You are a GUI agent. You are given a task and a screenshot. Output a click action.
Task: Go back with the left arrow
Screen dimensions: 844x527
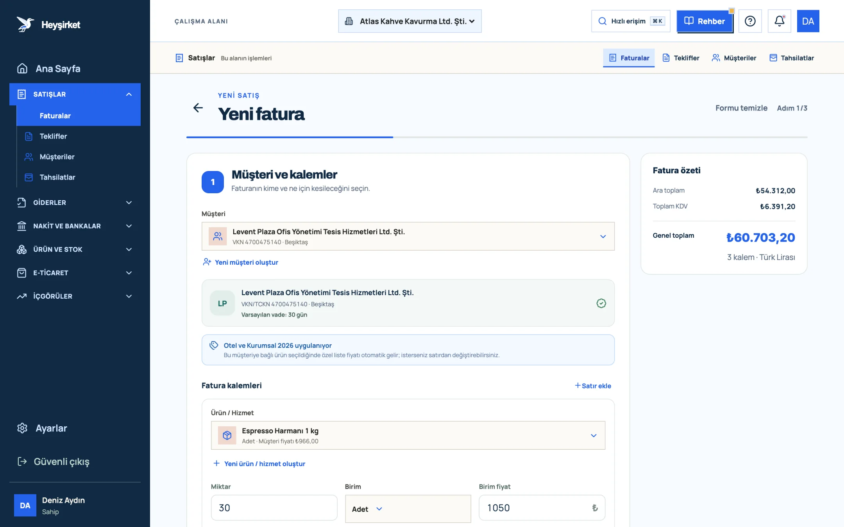[x=198, y=108]
